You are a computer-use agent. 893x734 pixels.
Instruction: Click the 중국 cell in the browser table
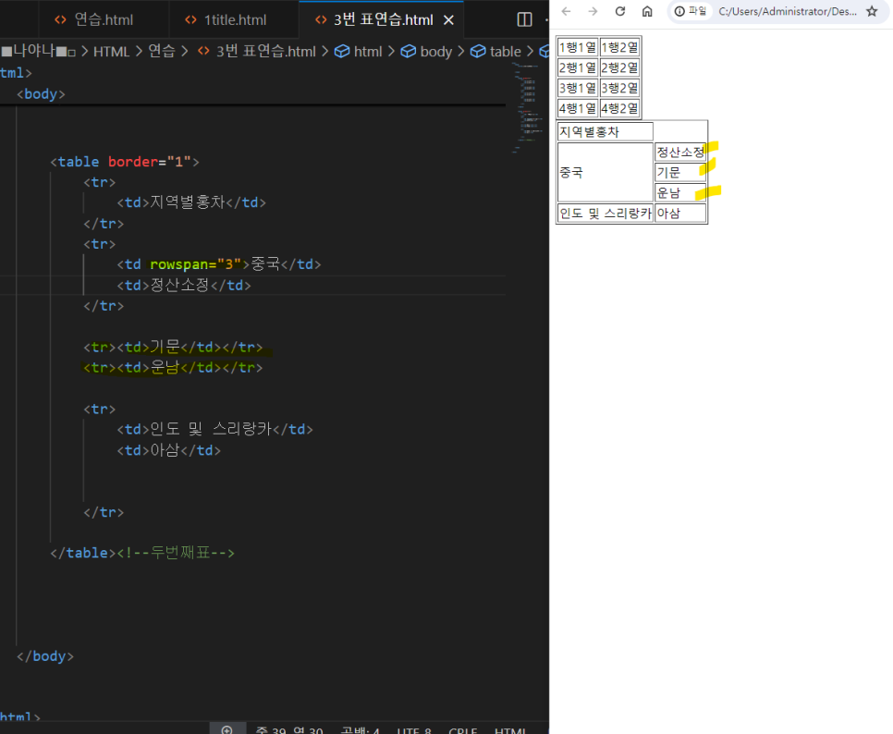[605, 173]
